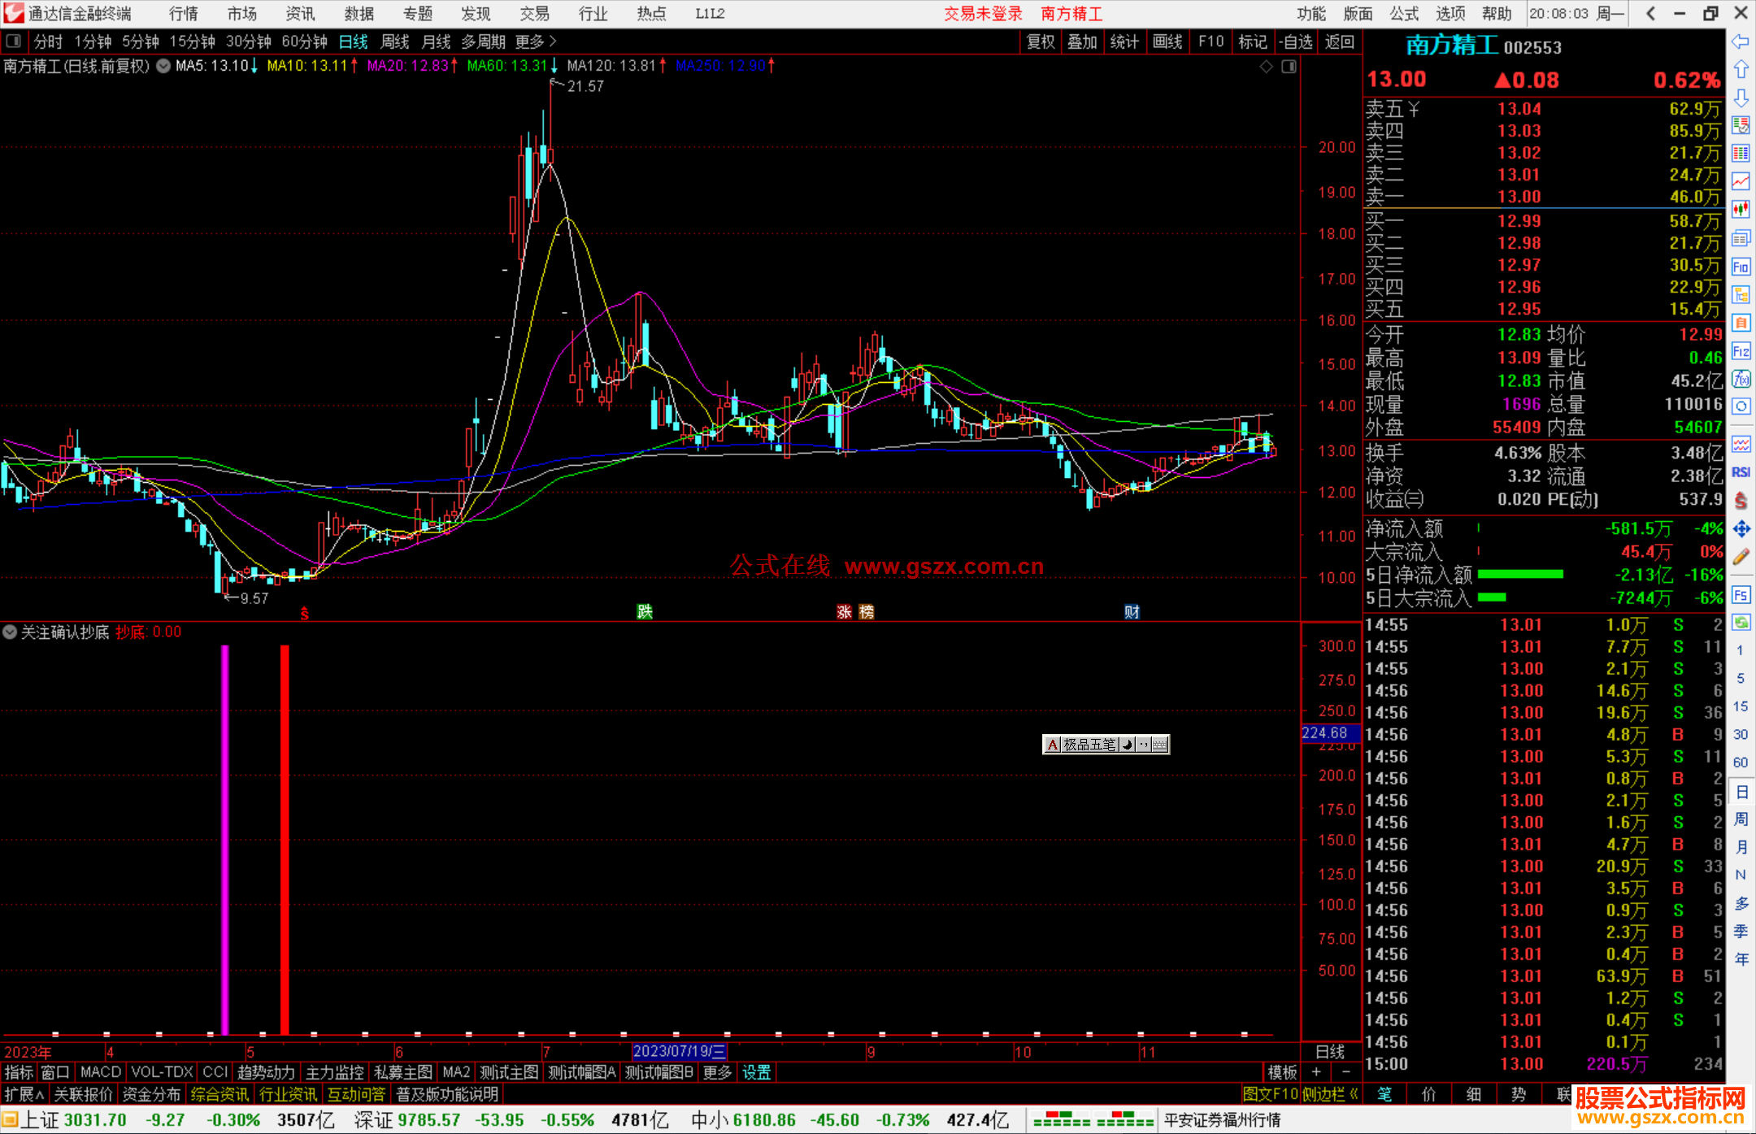Screen dimensions: 1756x1134
Task: Switch to the 周线 period tab
Action: [394, 41]
